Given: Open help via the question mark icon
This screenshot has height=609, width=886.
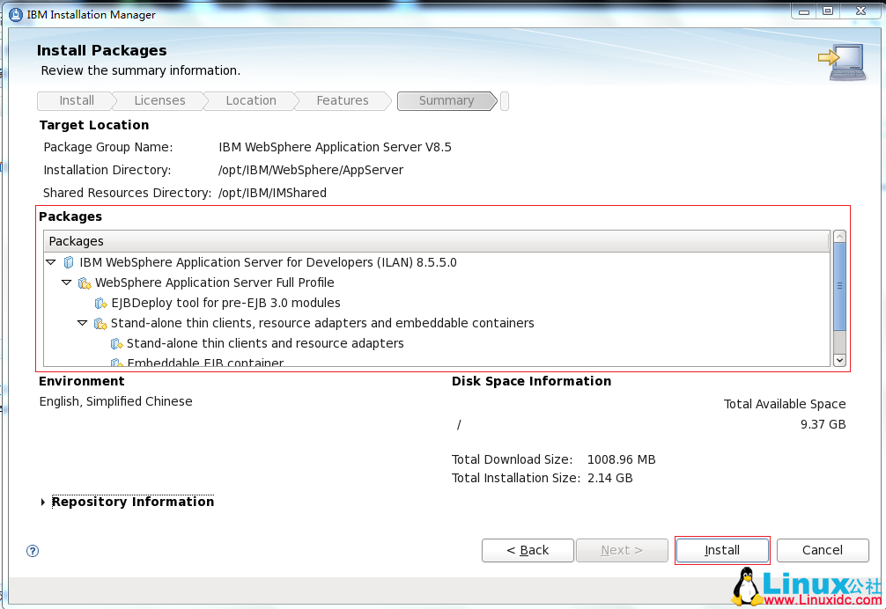Looking at the screenshot, I should coord(33,551).
